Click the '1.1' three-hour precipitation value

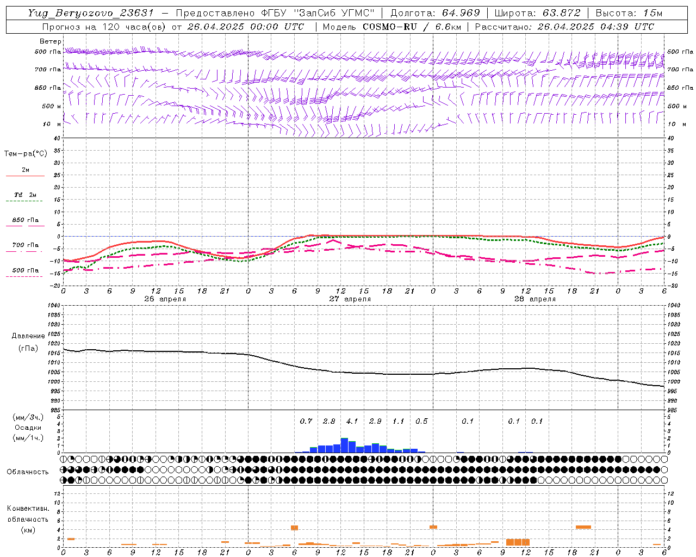coord(399,421)
